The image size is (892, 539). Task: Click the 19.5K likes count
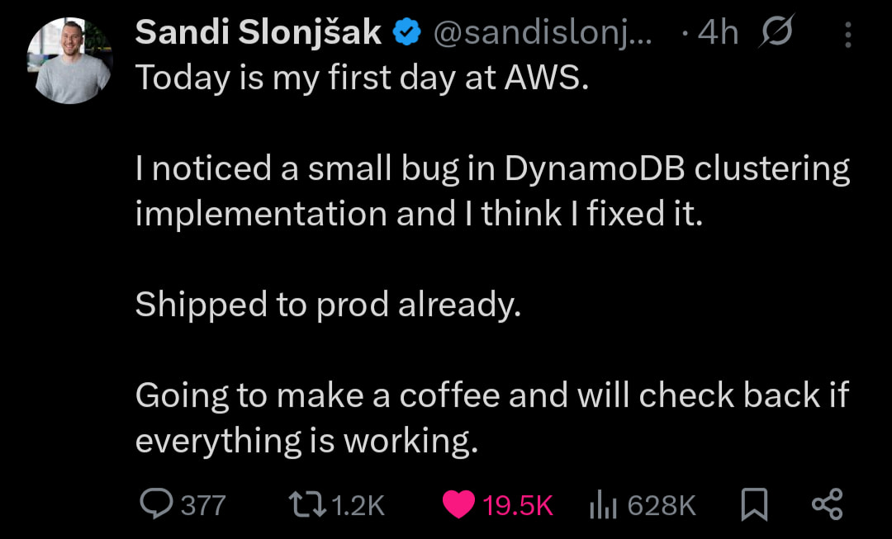tap(518, 504)
